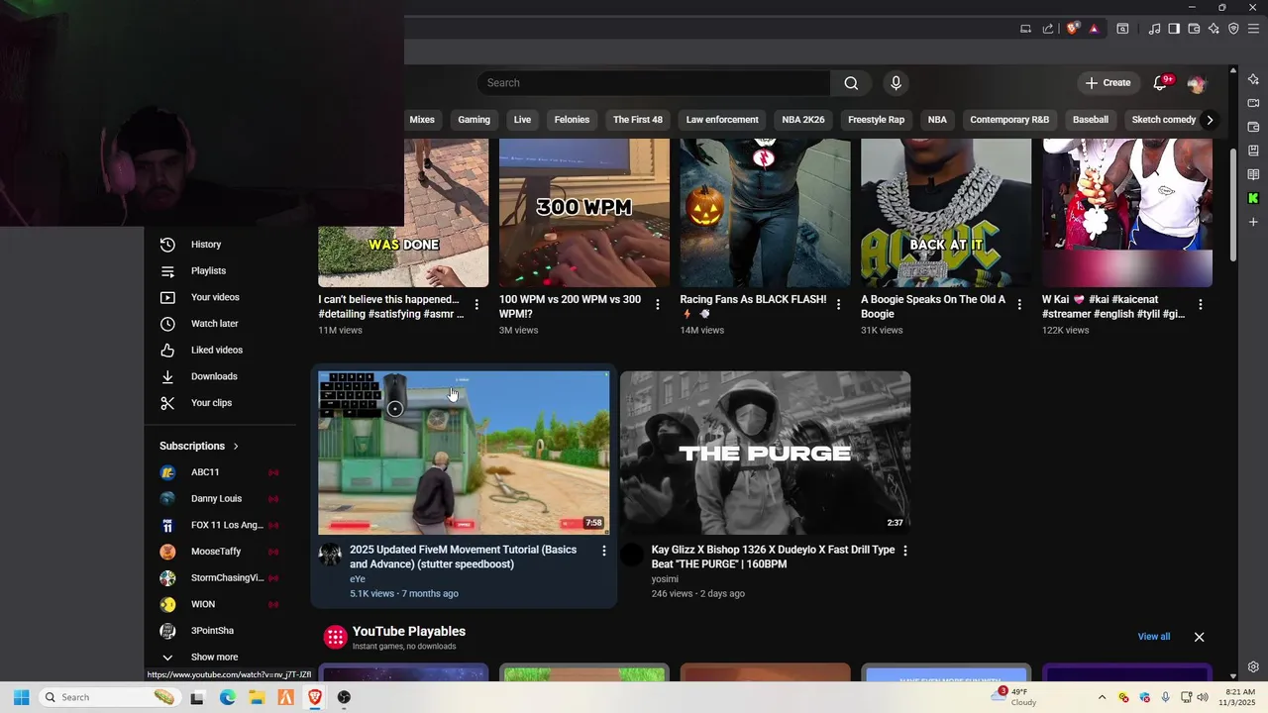Screen dimensions: 1268x713
Task: Play THE PURGE drill beat thumbnail
Action: (765, 453)
